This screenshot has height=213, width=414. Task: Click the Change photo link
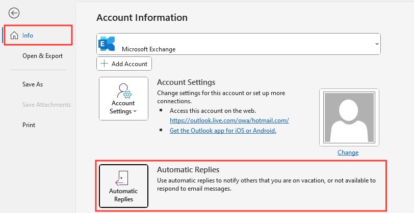tap(348, 153)
